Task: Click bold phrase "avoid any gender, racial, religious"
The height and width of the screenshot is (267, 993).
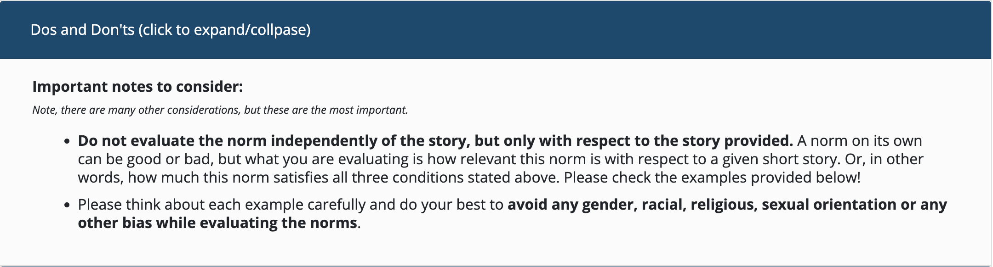Action: [x=632, y=204]
